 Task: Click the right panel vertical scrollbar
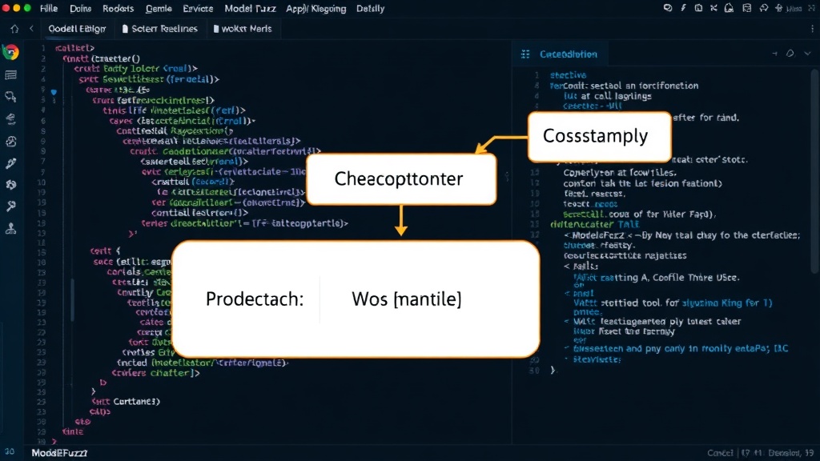pyautogui.click(x=815, y=173)
